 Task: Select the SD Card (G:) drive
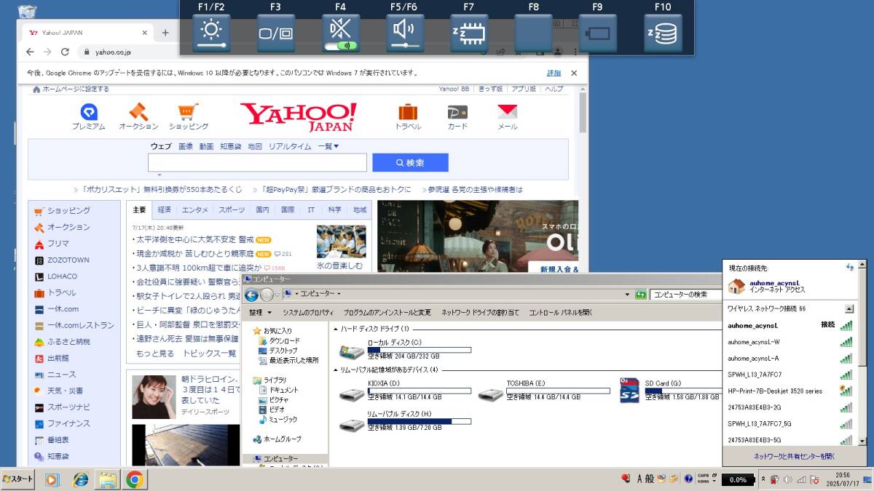coord(670,391)
